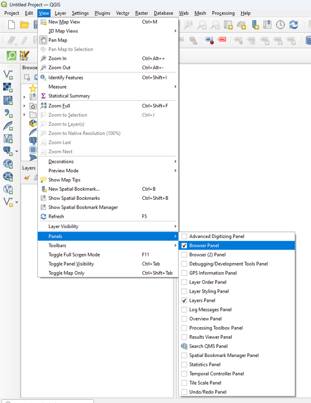Image resolution: width=311 pixels, height=403 pixels.
Task: Choose Show Spatial Bookmark Manager entry
Action: 108,207
